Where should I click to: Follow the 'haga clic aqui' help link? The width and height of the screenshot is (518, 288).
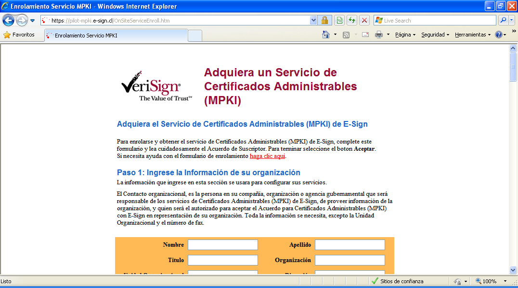click(x=267, y=156)
